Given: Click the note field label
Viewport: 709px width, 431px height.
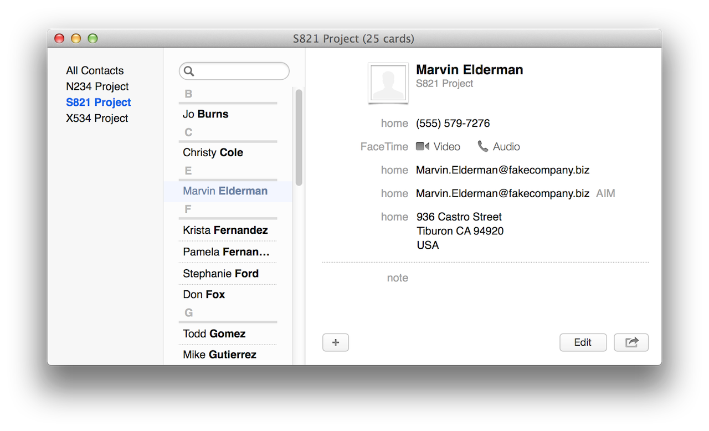Looking at the screenshot, I should click(x=397, y=278).
